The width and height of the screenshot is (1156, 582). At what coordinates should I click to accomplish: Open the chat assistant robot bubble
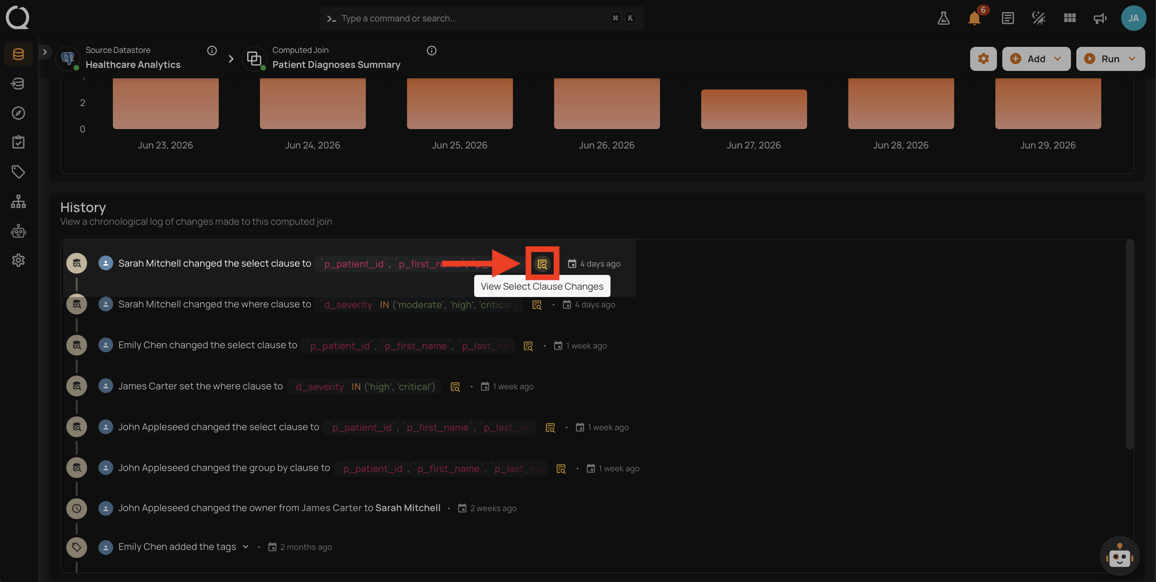[1119, 556]
